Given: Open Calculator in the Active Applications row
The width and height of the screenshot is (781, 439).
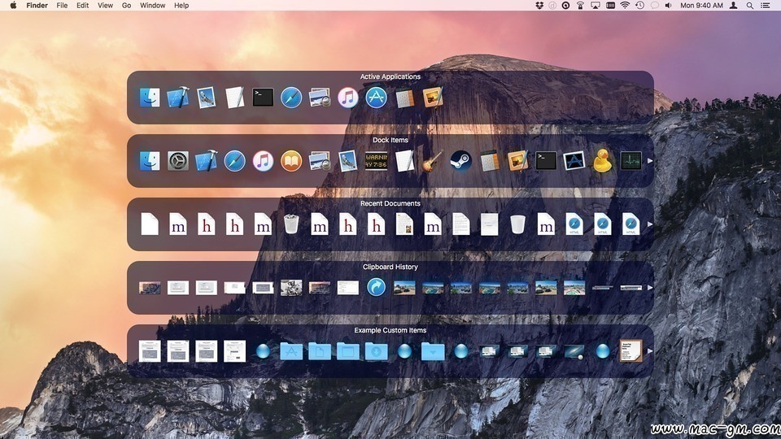Looking at the screenshot, I should [404, 98].
